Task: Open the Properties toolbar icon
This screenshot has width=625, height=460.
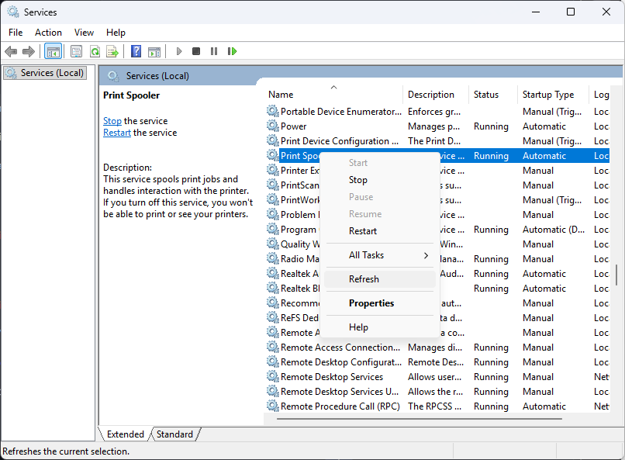Action: pos(76,51)
